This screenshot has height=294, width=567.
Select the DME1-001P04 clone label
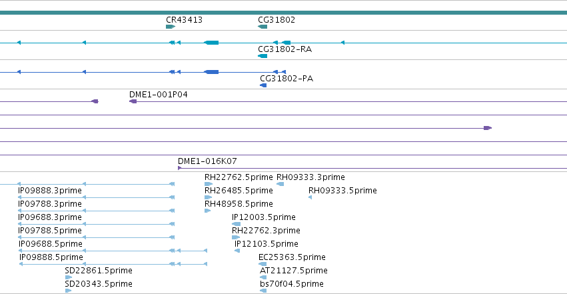click(159, 95)
